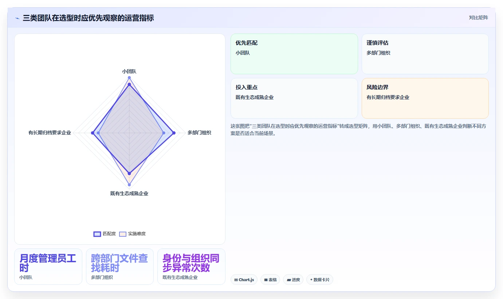Open the 月度管理员工时 metric card
Image resolution: width=503 pixels, height=299 pixels.
point(48,267)
